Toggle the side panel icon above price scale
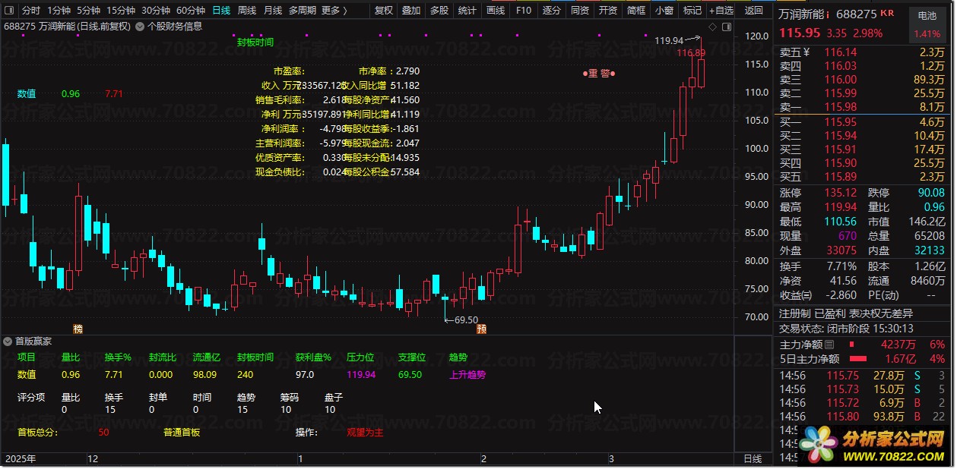The width and height of the screenshot is (957, 469). [727, 26]
